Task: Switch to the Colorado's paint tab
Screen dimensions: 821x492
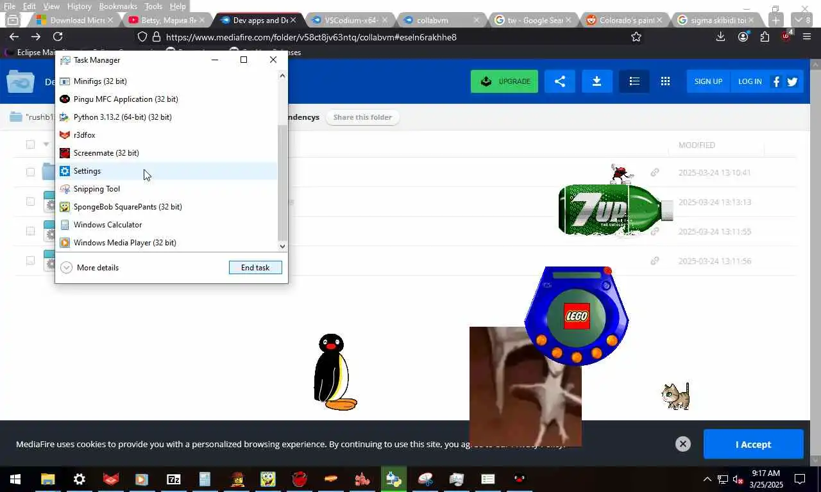Action: click(x=625, y=20)
